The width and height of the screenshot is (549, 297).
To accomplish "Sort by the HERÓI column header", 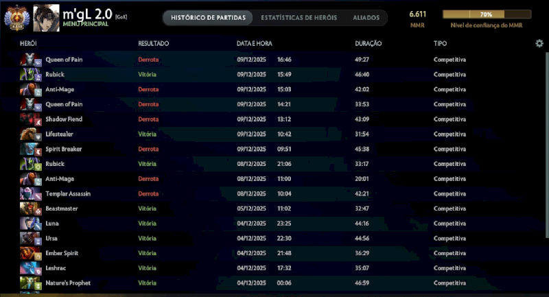I will coord(28,43).
